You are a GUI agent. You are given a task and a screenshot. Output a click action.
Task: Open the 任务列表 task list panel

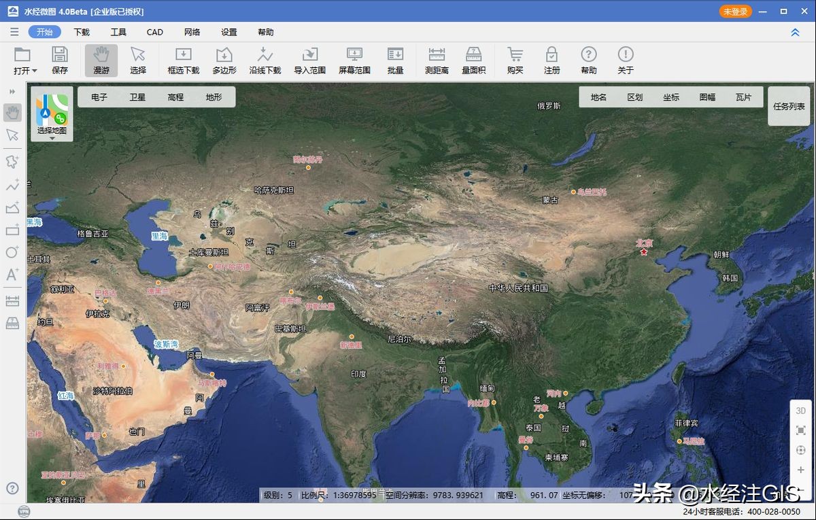[x=789, y=105]
